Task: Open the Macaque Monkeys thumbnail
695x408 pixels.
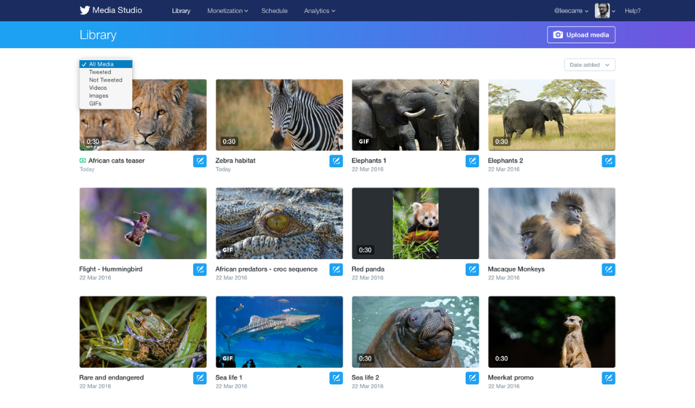Action: pos(551,223)
